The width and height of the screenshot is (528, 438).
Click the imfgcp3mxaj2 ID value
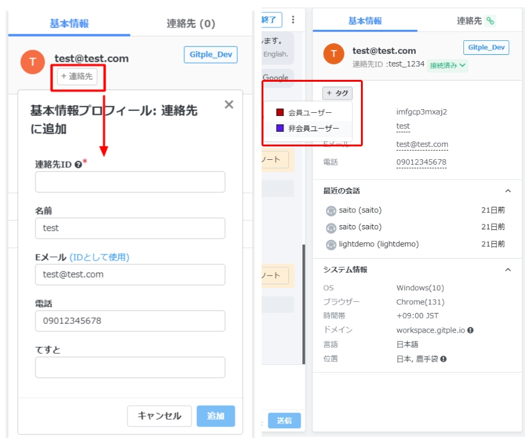421,112
